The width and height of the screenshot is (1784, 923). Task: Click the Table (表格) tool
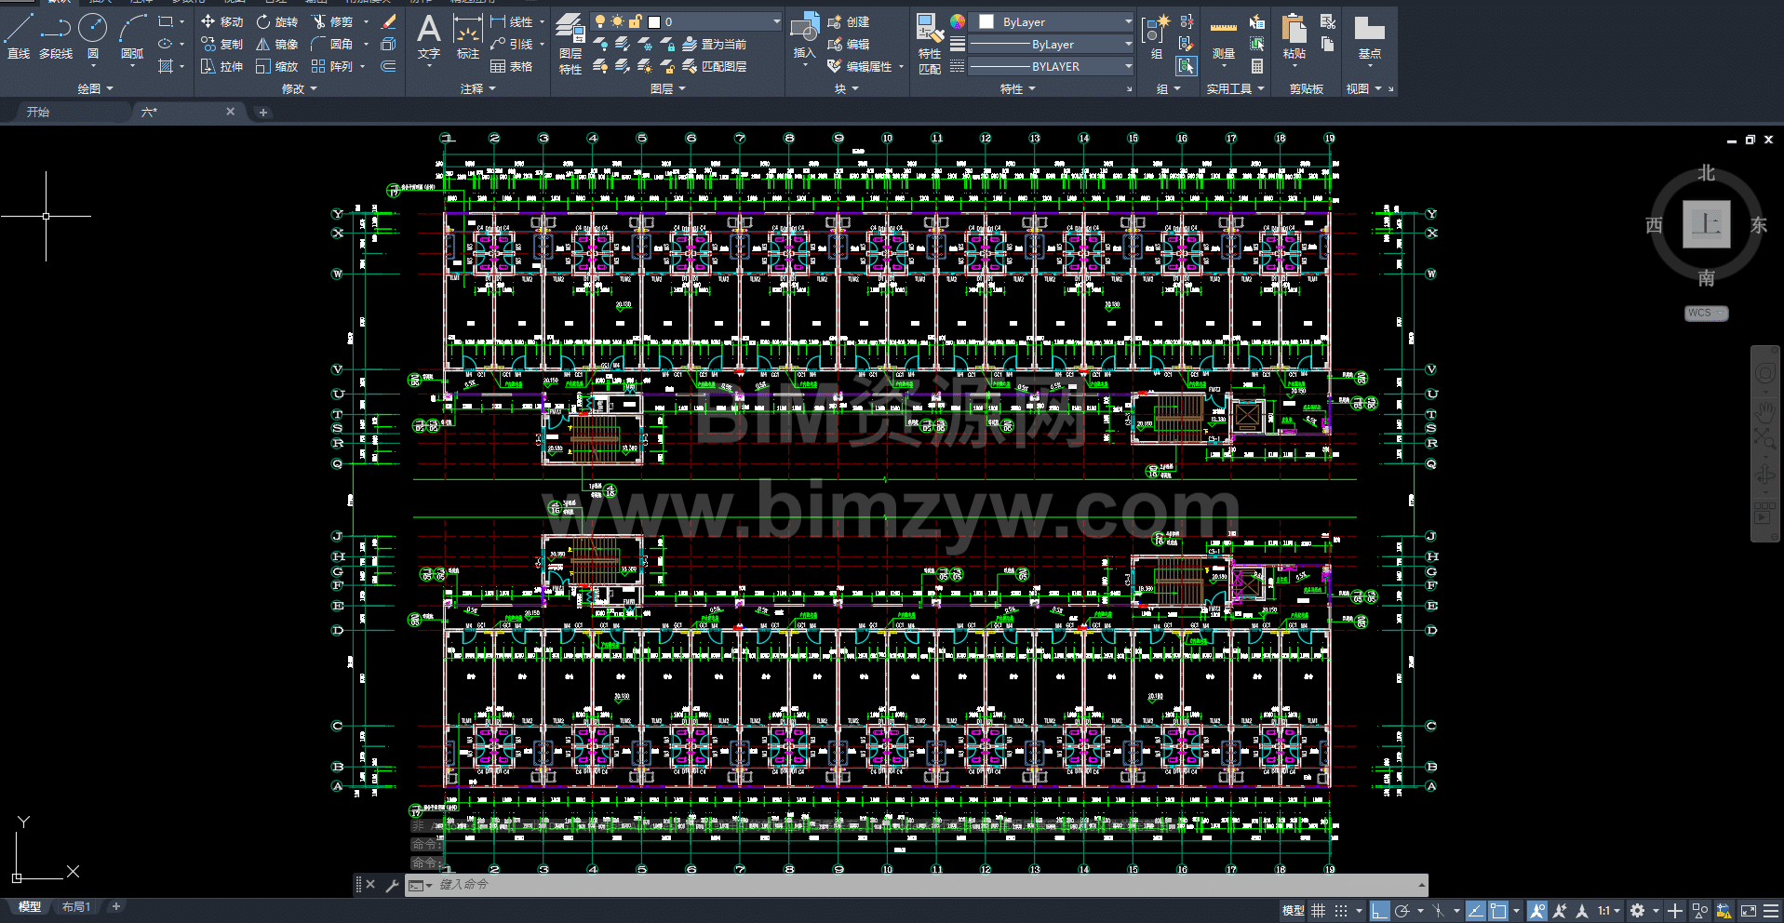click(512, 66)
